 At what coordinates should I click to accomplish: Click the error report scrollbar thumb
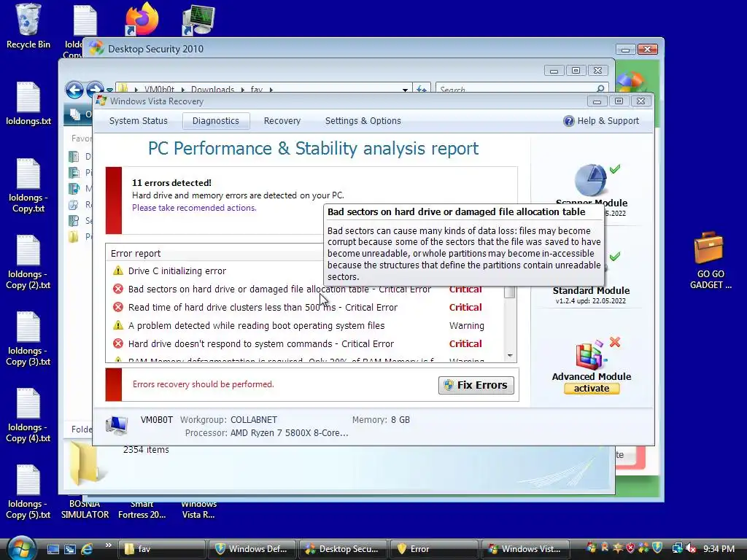(510, 292)
